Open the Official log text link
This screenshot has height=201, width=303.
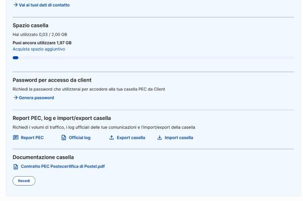click(x=79, y=138)
